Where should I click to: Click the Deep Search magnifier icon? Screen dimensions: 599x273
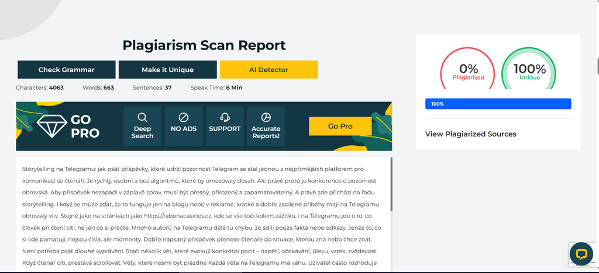tap(142, 117)
